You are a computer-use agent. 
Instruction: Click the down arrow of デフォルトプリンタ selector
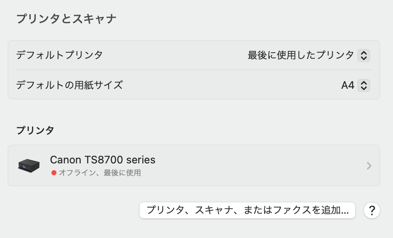pyautogui.click(x=364, y=58)
